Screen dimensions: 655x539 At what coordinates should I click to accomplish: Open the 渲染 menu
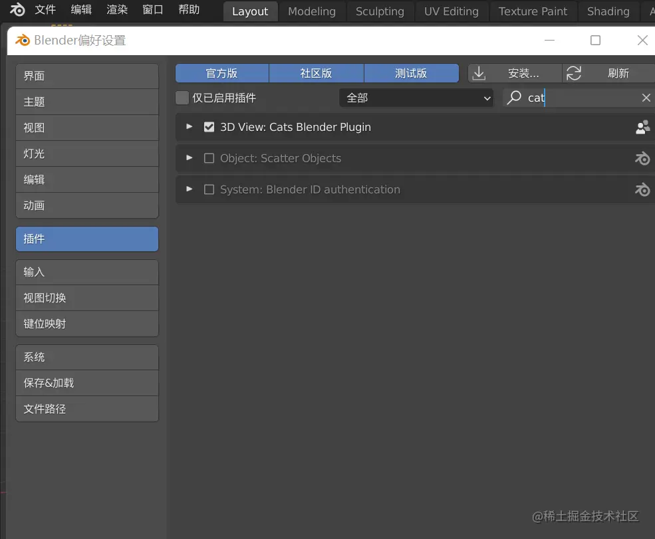click(x=117, y=9)
